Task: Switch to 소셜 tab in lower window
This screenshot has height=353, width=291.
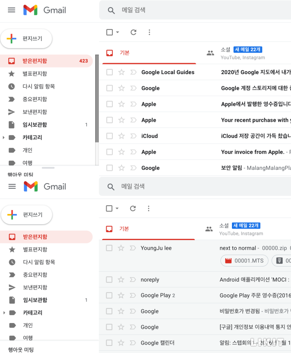Action: (244, 229)
